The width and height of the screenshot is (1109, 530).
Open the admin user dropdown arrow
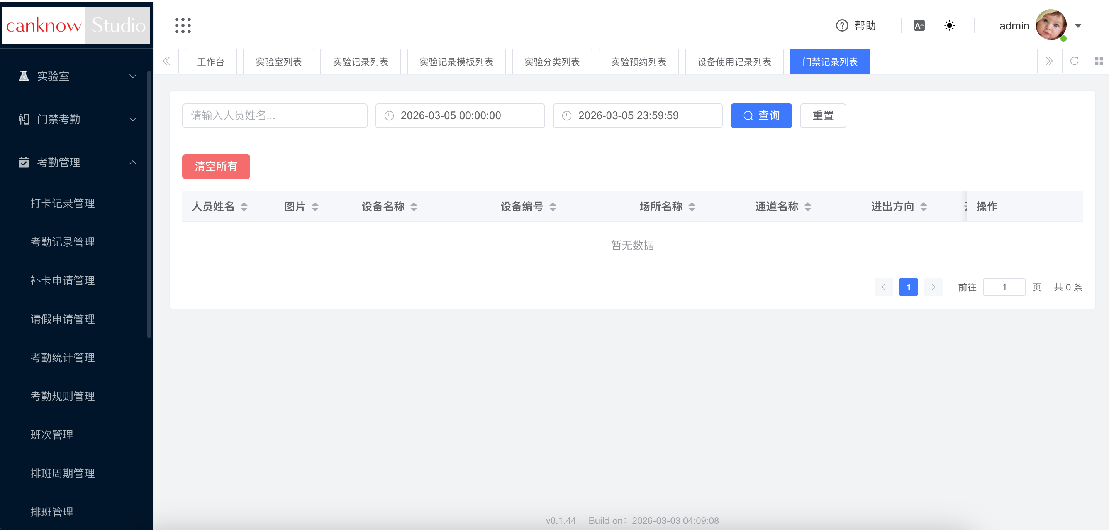tap(1078, 26)
